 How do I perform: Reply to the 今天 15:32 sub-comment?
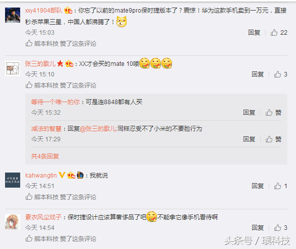pos(249,113)
